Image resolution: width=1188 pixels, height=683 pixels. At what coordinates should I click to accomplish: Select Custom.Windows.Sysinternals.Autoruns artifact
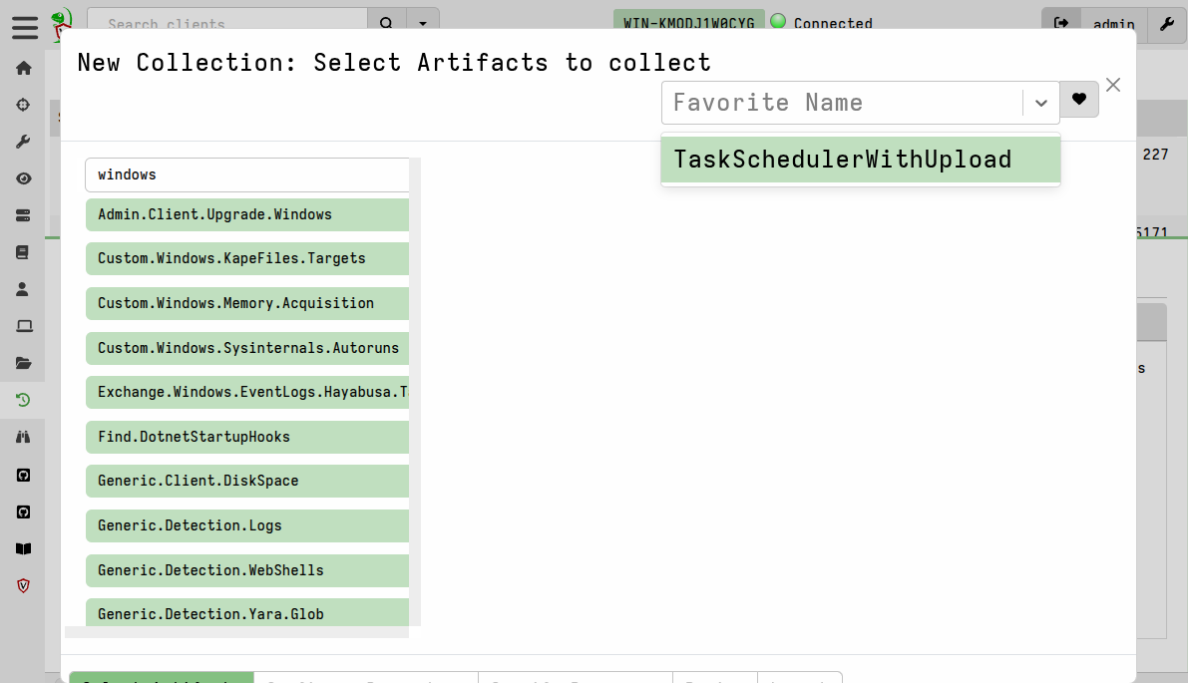click(x=246, y=348)
